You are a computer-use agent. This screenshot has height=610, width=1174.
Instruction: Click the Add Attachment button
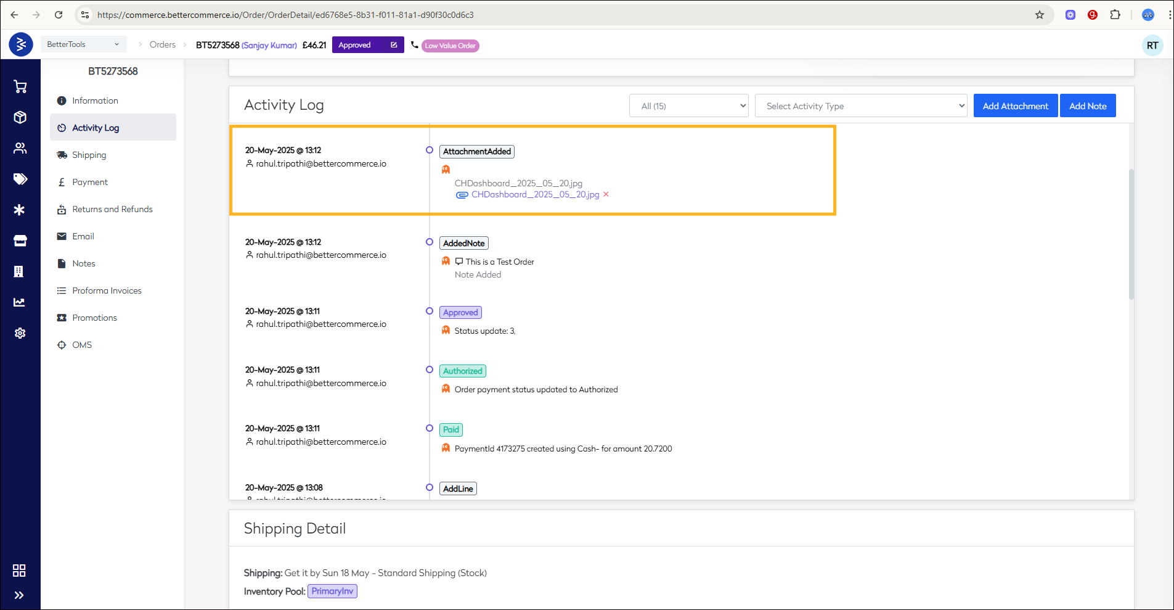1015,106
